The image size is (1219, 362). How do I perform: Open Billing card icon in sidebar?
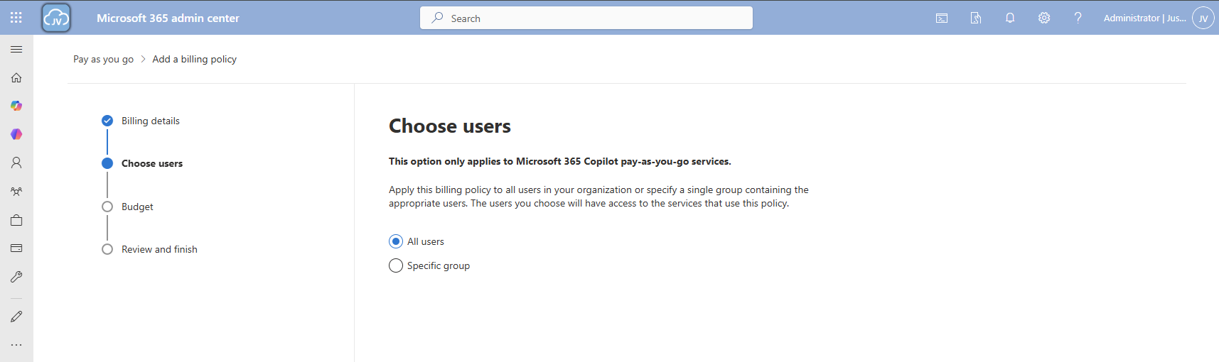click(x=16, y=248)
